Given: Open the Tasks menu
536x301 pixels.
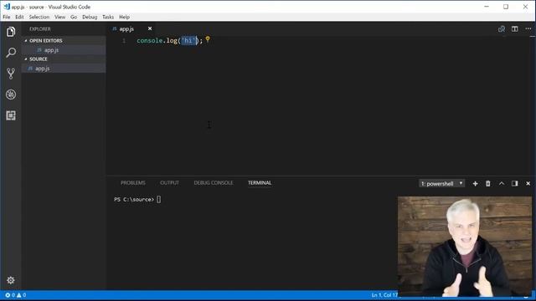Looking at the screenshot, I should click(108, 17).
